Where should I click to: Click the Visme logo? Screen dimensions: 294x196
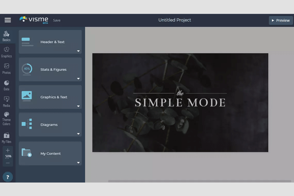click(x=34, y=19)
